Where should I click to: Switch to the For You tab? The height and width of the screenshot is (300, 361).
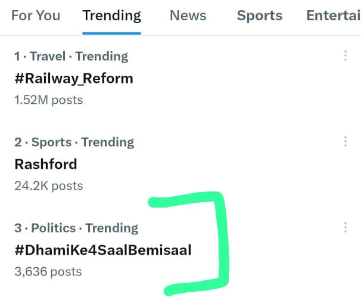36,16
